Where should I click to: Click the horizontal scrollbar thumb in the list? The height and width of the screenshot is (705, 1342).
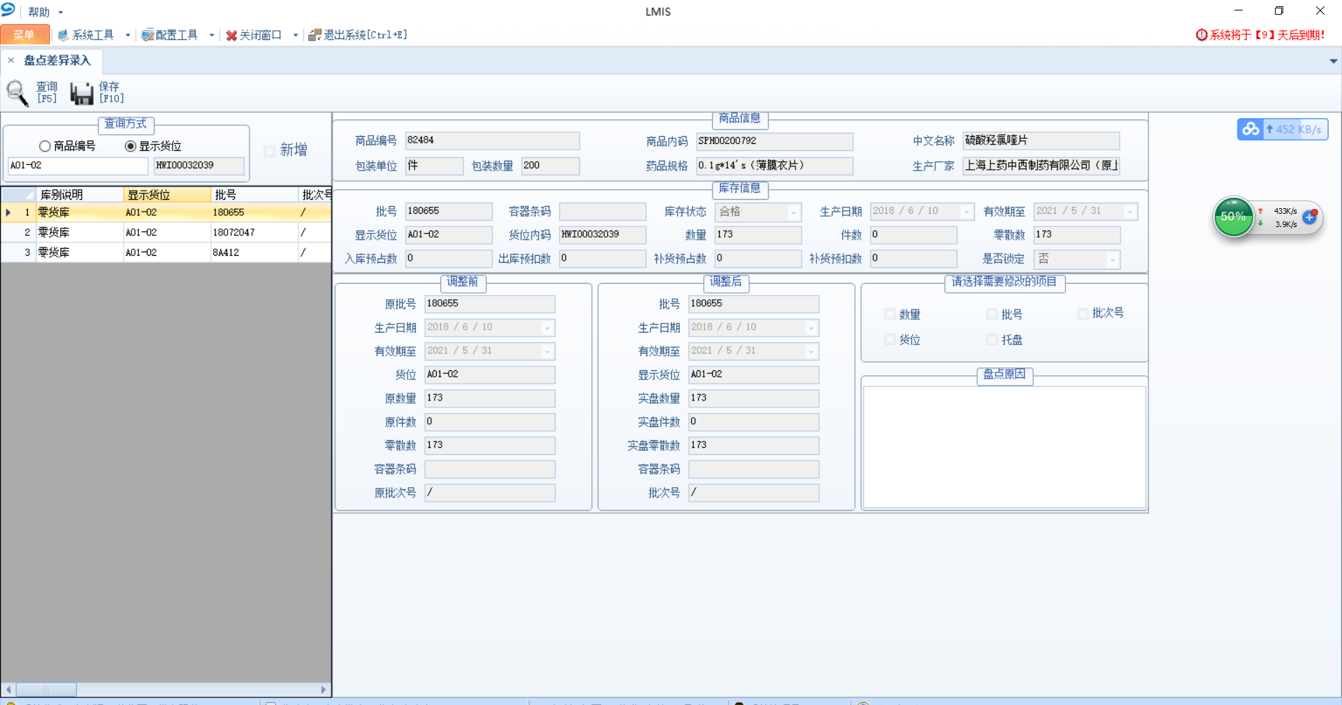[x=45, y=690]
